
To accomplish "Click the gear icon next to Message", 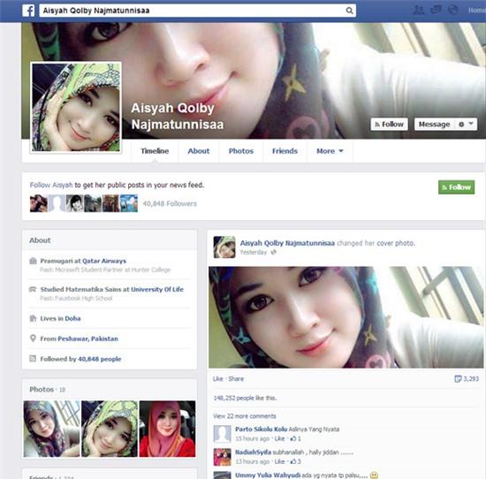I will tap(461, 125).
